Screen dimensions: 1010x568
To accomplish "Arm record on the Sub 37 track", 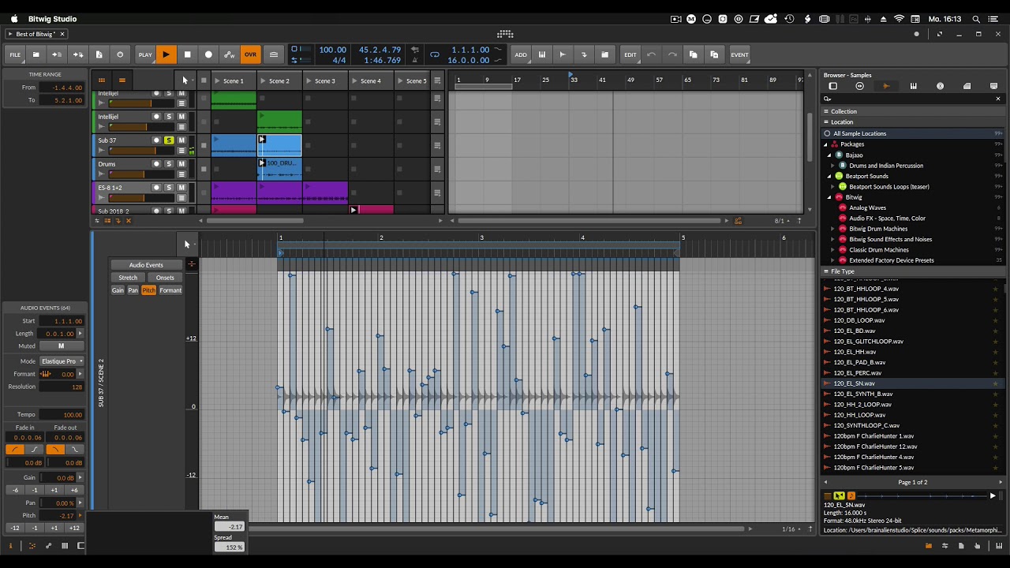I will [x=156, y=140].
